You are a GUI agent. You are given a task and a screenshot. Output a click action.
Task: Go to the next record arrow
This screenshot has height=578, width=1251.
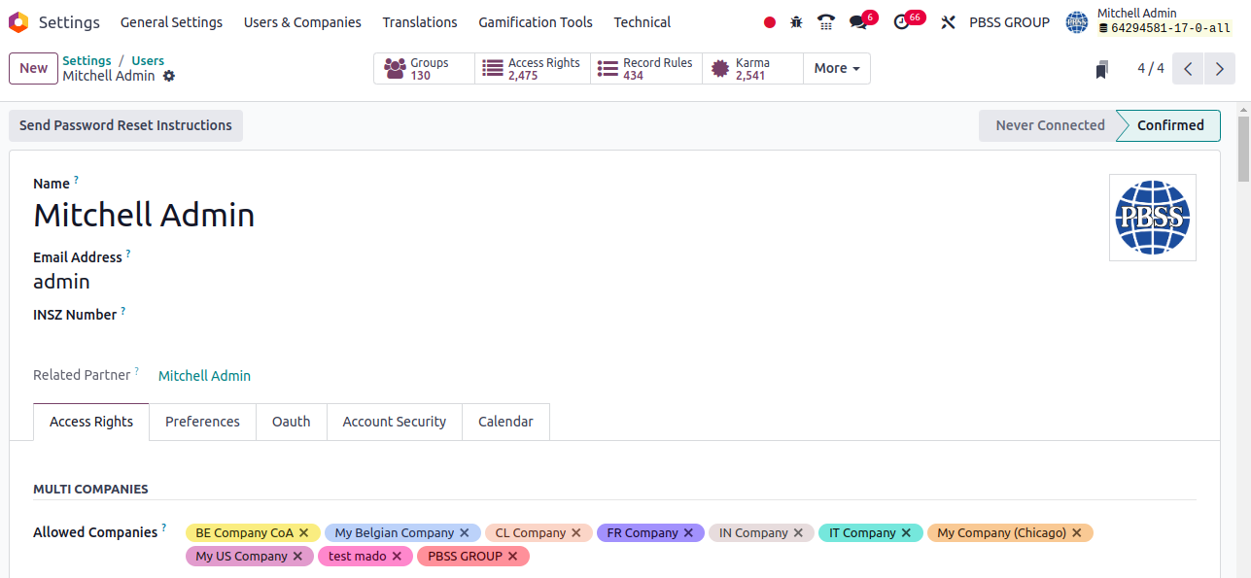[x=1219, y=68]
